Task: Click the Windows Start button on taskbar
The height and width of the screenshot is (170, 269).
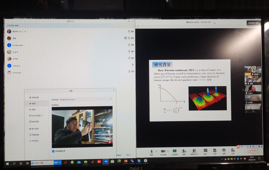Action: (x=7, y=163)
